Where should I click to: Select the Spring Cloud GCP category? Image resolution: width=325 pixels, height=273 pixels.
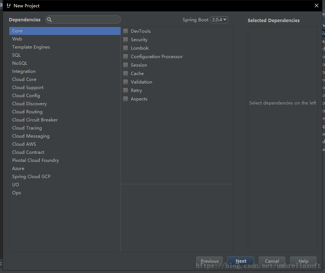click(x=65, y=177)
